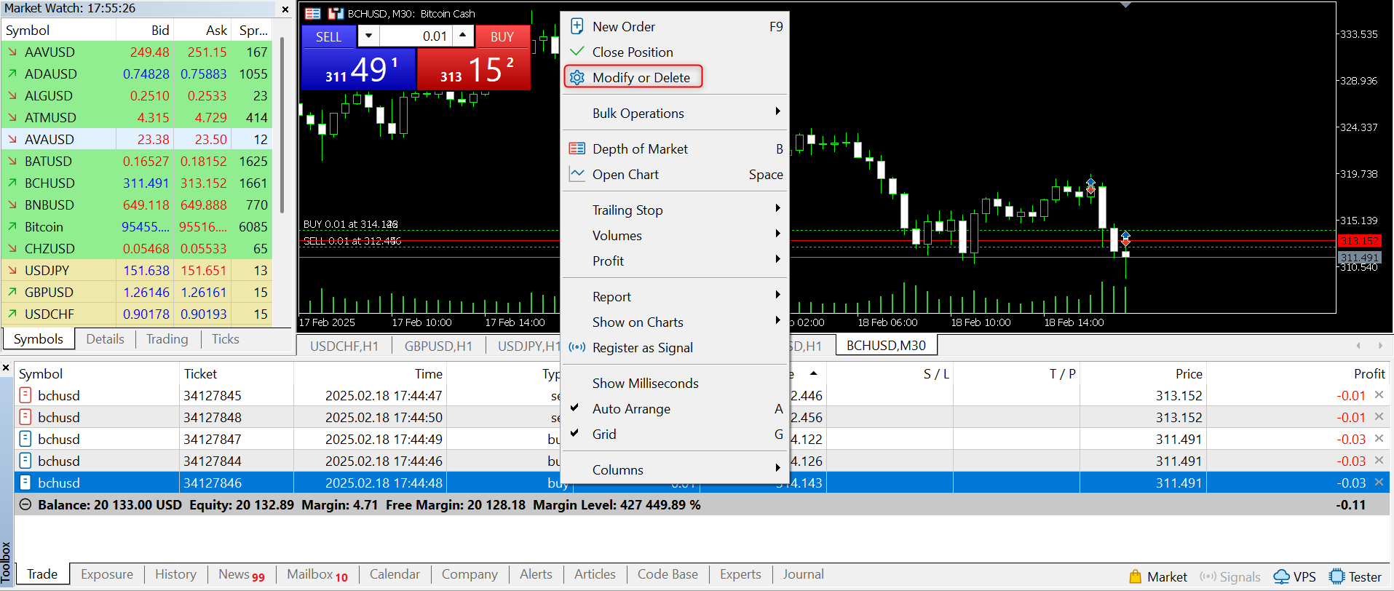1394x591 pixels.
Task: Toggle Auto Arrange option
Action: pyautogui.click(x=630, y=409)
